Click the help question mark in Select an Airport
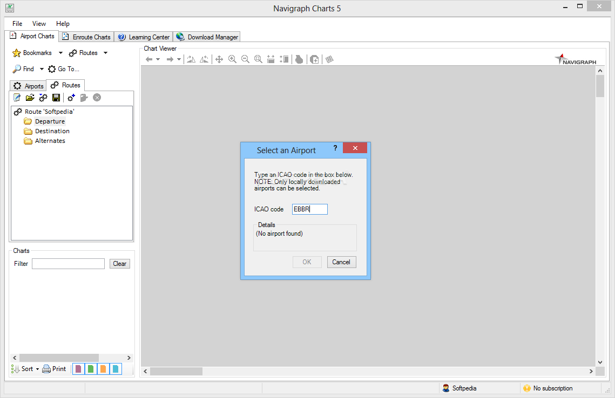Image resolution: width=615 pixels, height=398 pixels. pyautogui.click(x=335, y=148)
